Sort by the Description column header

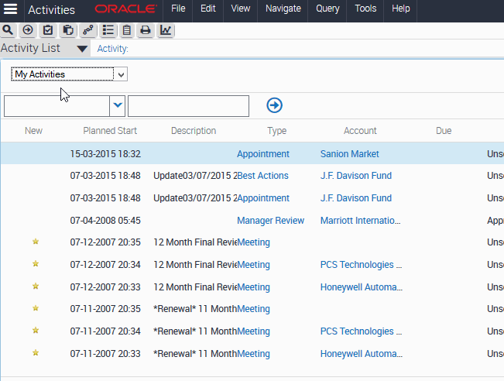(194, 131)
